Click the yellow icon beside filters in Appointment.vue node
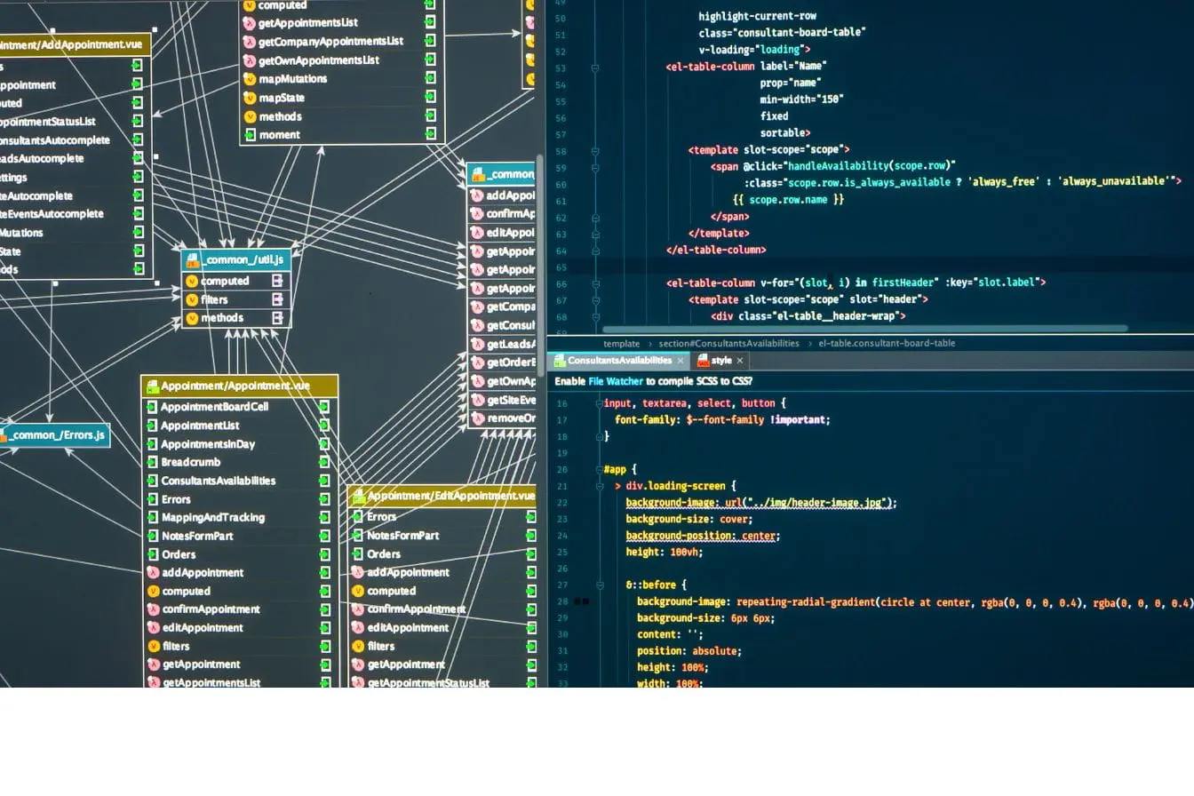The image size is (1194, 796). (153, 646)
